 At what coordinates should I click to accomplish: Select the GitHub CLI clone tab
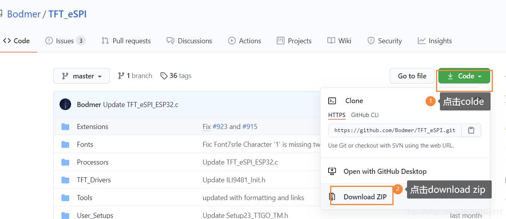pyautogui.click(x=365, y=115)
